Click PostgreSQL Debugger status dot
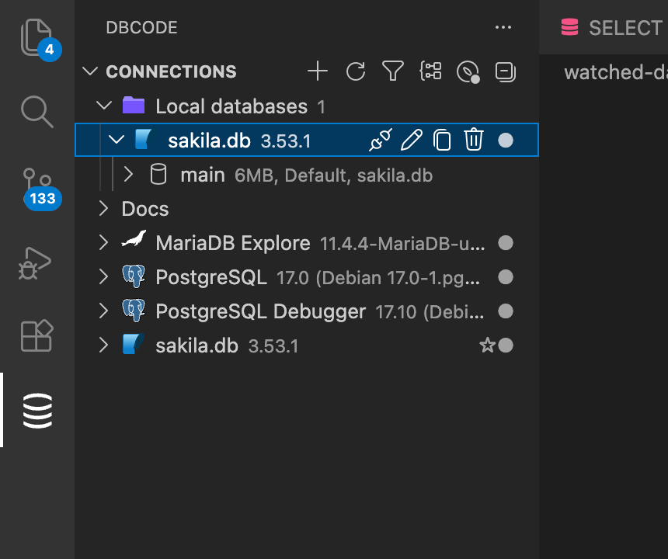668x559 pixels. pyautogui.click(x=506, y=311)
